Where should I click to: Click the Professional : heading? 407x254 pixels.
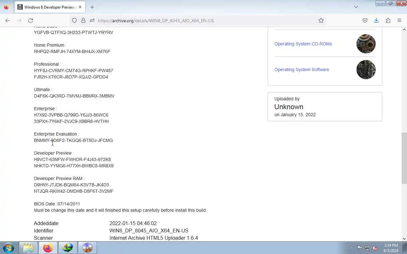click(48, 64)
